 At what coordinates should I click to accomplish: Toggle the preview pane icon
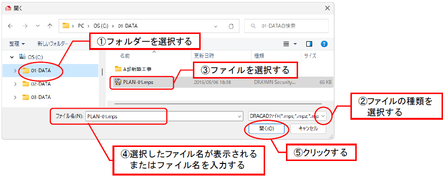click(309, 44)
